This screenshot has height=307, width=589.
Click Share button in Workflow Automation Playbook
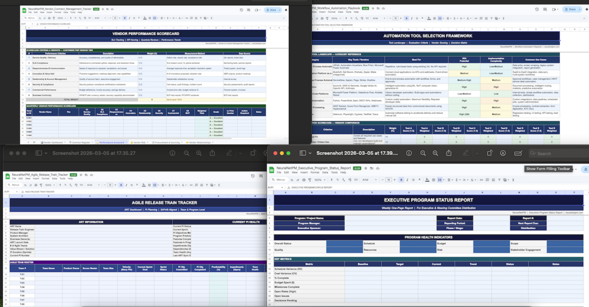pos(570,9)
